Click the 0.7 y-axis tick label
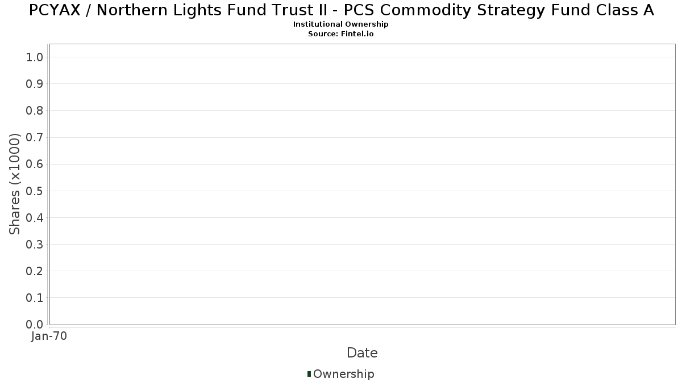 click(x=35, y=137)
